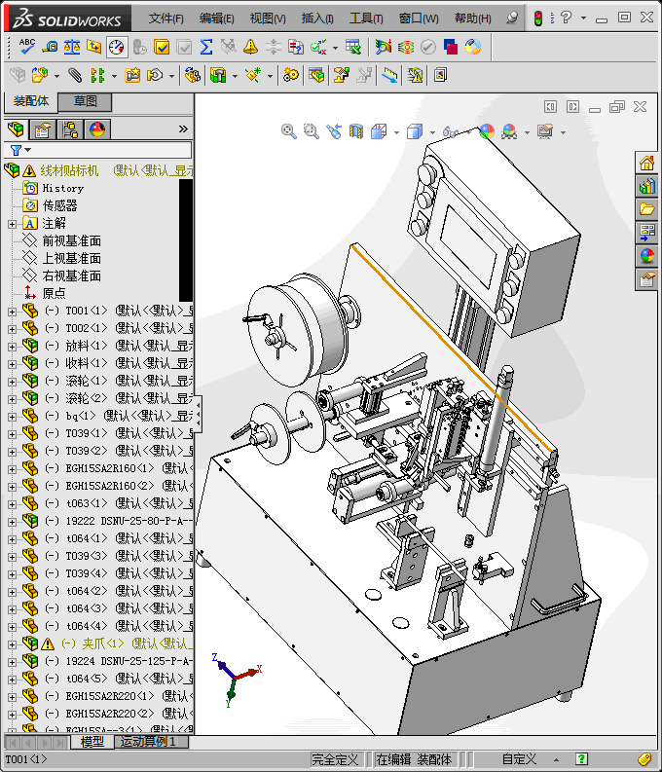Switch to the 模型 tab

coord(92,742)
